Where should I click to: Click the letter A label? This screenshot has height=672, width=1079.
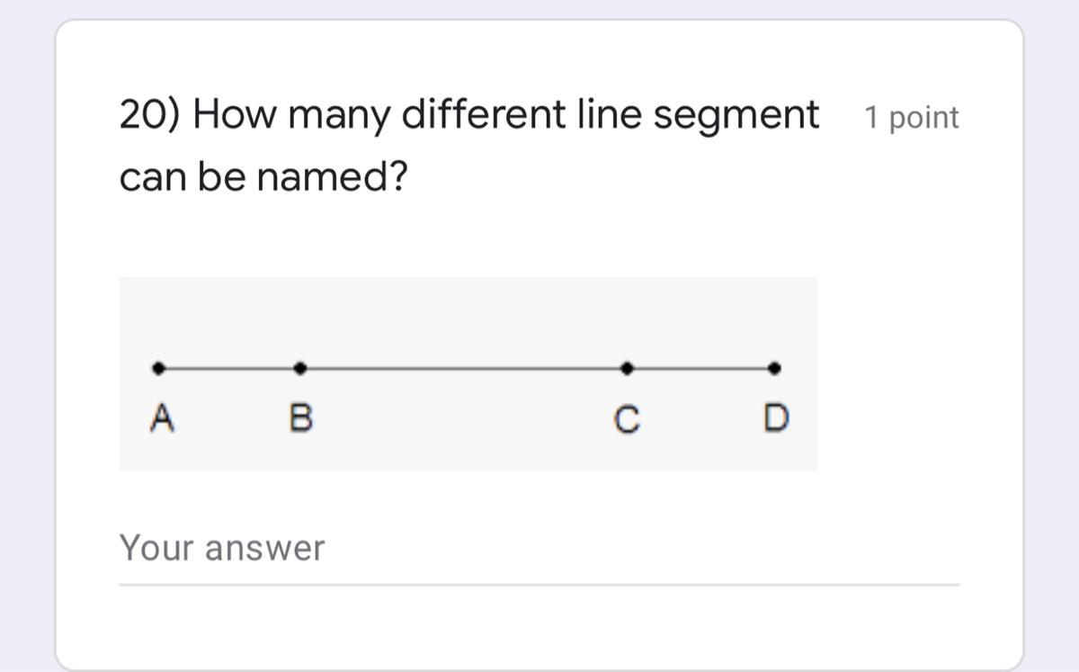point(161,418)
